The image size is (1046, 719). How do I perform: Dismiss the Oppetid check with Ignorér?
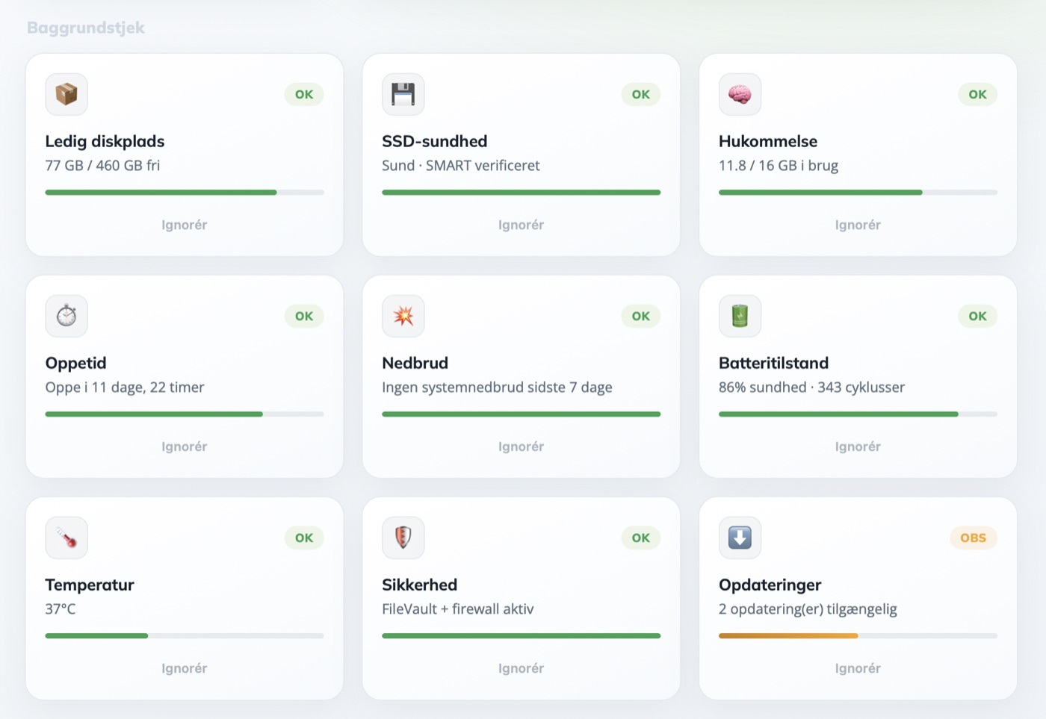pos(185,446)
